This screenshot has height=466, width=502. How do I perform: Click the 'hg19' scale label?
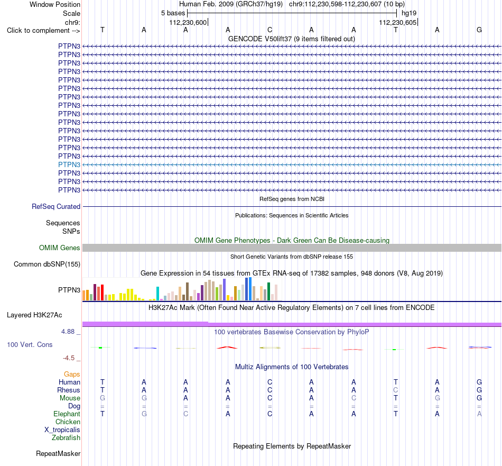(409, 13)
